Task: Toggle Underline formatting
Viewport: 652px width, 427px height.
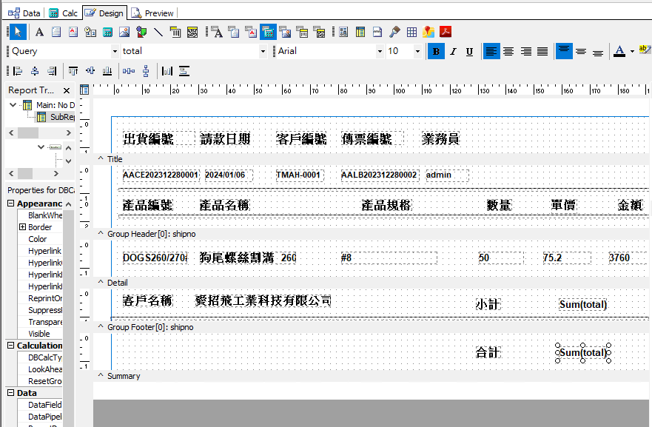Action: pyautogui.click(x=469, y=52)
